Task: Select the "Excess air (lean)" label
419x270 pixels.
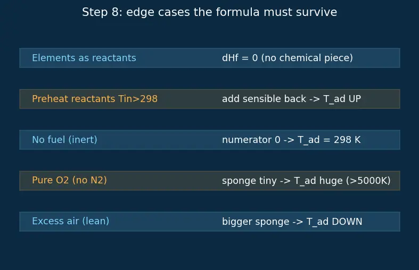Action: [71, 221]
